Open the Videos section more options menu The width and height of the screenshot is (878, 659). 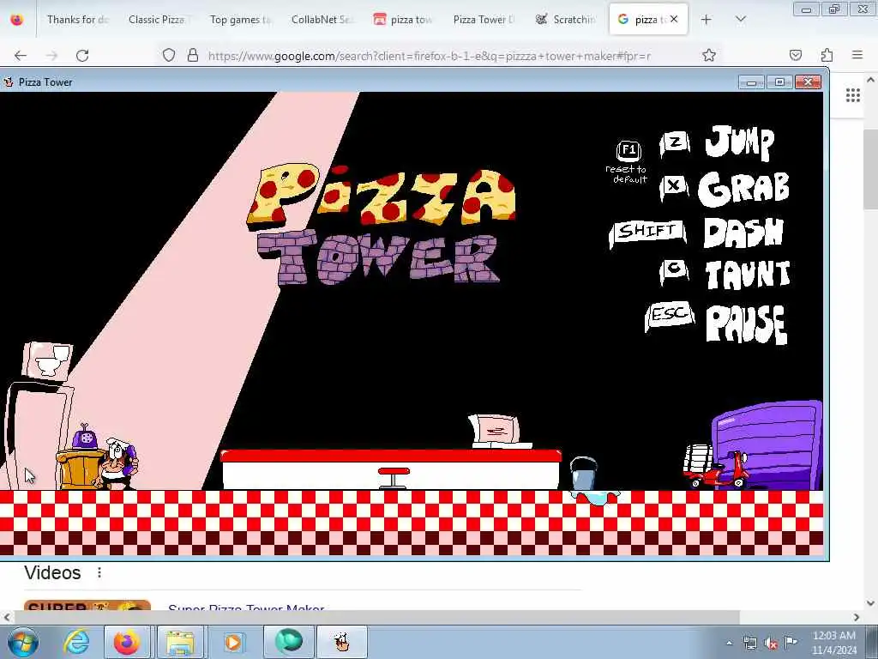[x=99, y=572]
